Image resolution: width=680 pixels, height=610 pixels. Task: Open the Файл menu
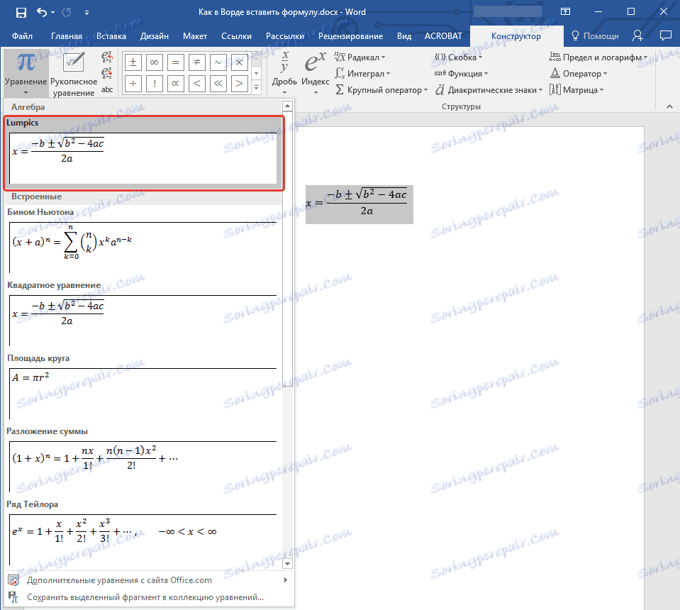click(22, 36)
